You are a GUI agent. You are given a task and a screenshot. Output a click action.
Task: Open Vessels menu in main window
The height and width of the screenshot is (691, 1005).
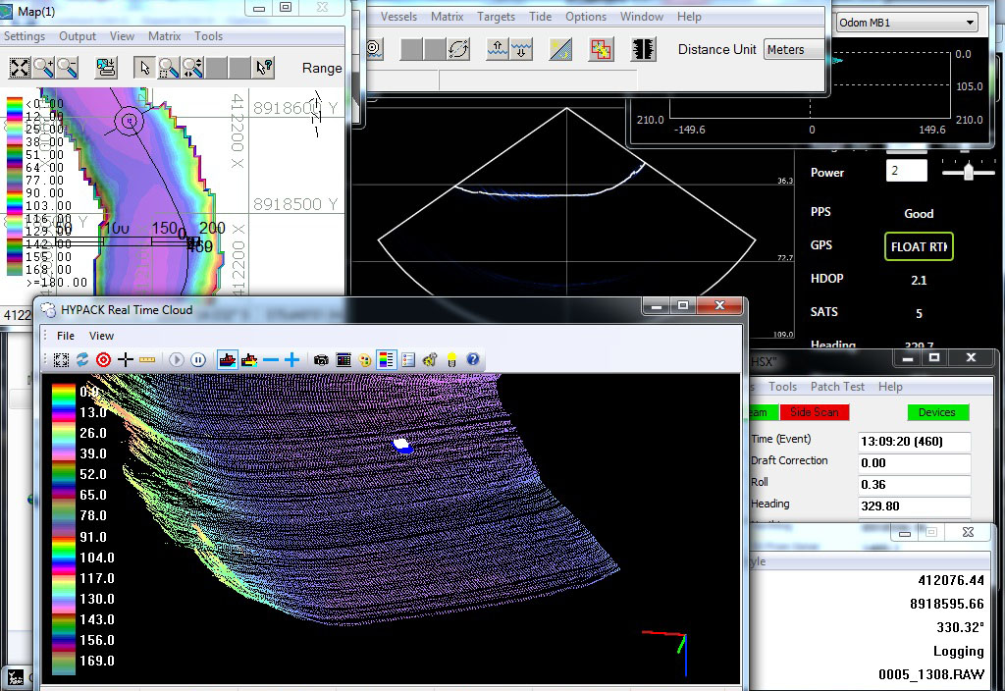click(398, 16)
